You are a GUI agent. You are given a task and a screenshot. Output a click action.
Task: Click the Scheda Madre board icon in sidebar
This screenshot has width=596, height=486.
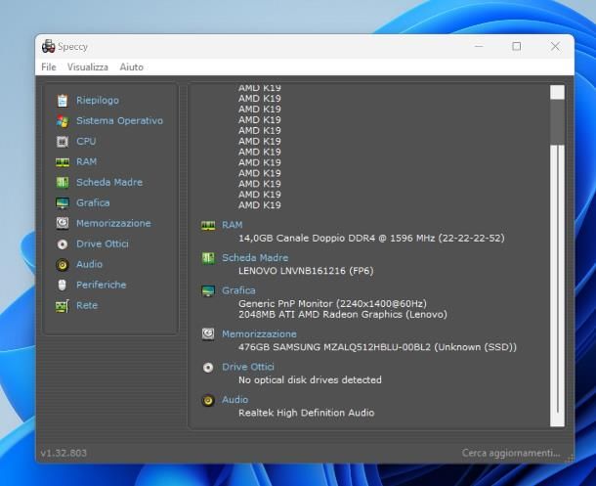click(63, 183)
